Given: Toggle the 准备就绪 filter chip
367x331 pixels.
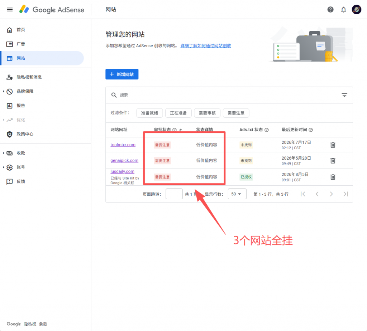Looking at the screenshot, I should 149,113.
